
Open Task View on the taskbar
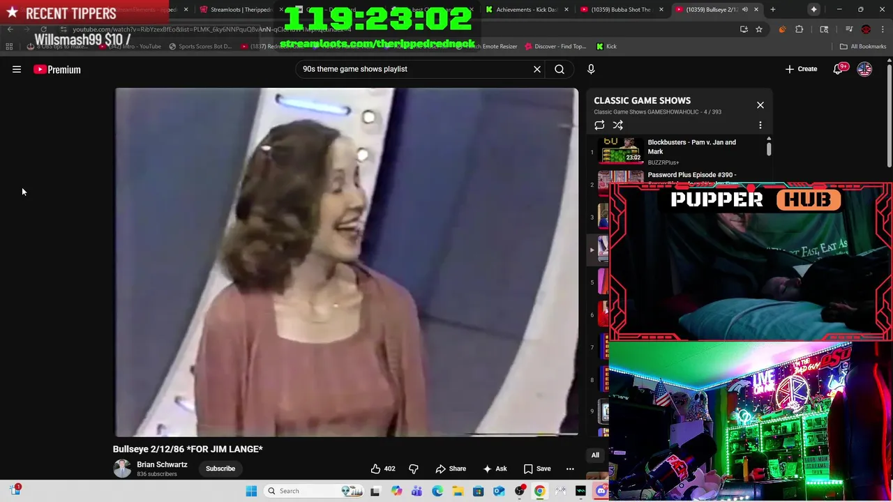[x=375, y=491]
